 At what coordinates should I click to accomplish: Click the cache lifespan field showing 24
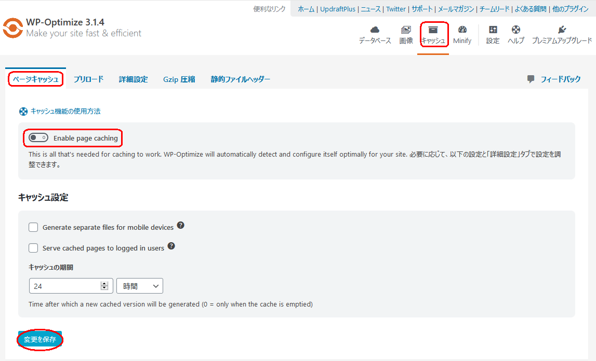coord(71,286)
